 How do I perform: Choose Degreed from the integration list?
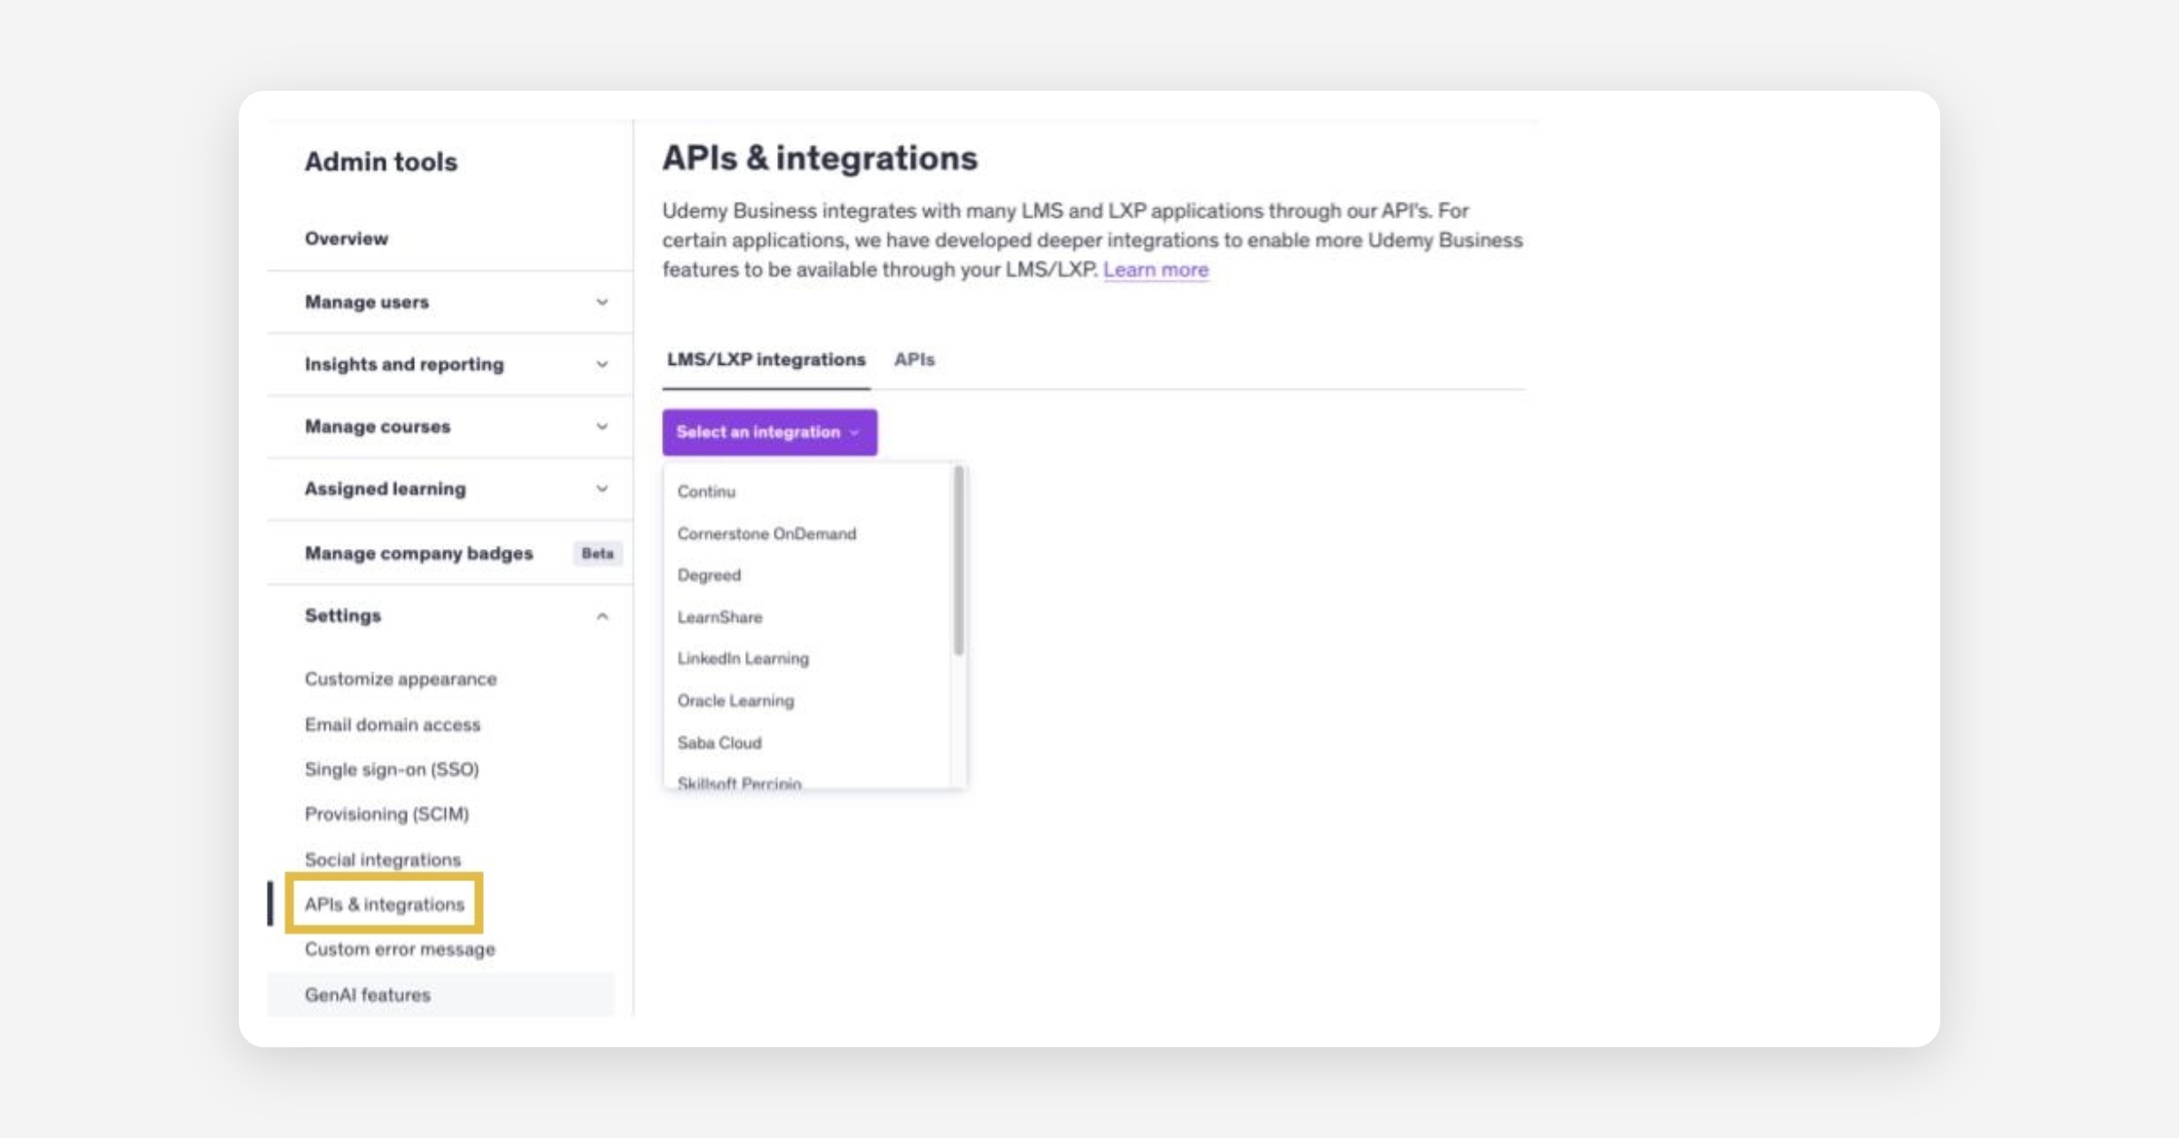click(709, 575)
